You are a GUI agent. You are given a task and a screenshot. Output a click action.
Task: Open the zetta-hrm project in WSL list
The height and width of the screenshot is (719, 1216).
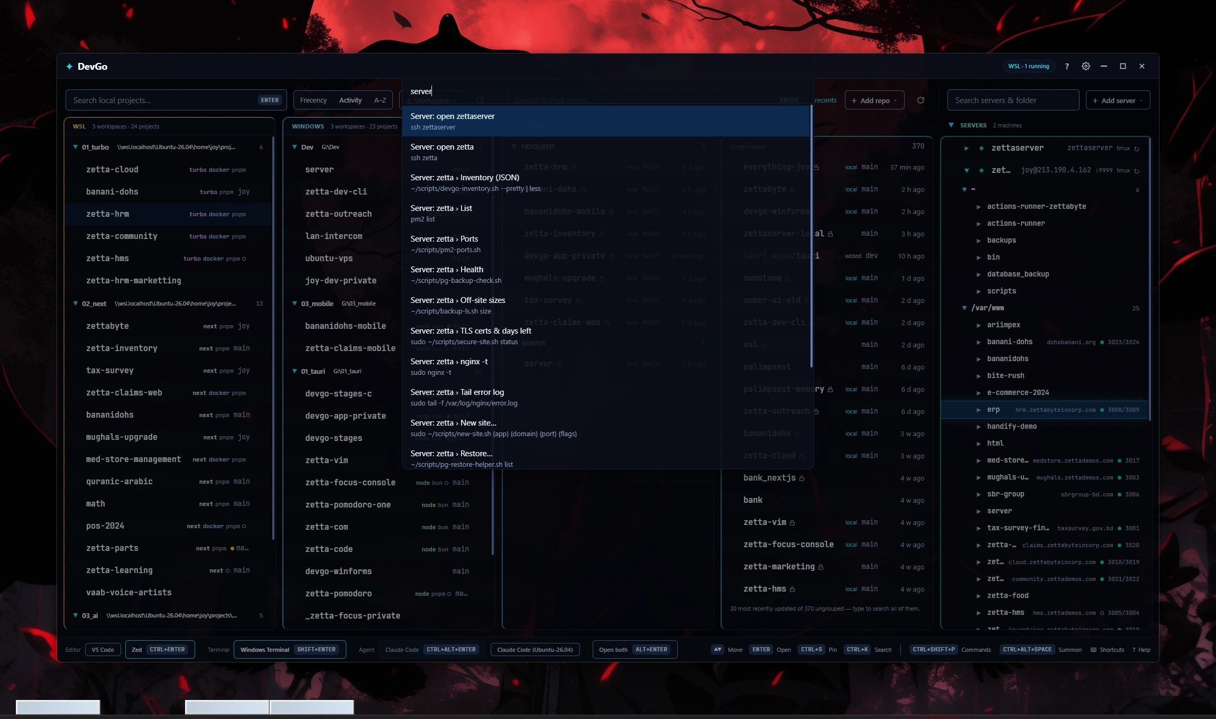point(168,214)
